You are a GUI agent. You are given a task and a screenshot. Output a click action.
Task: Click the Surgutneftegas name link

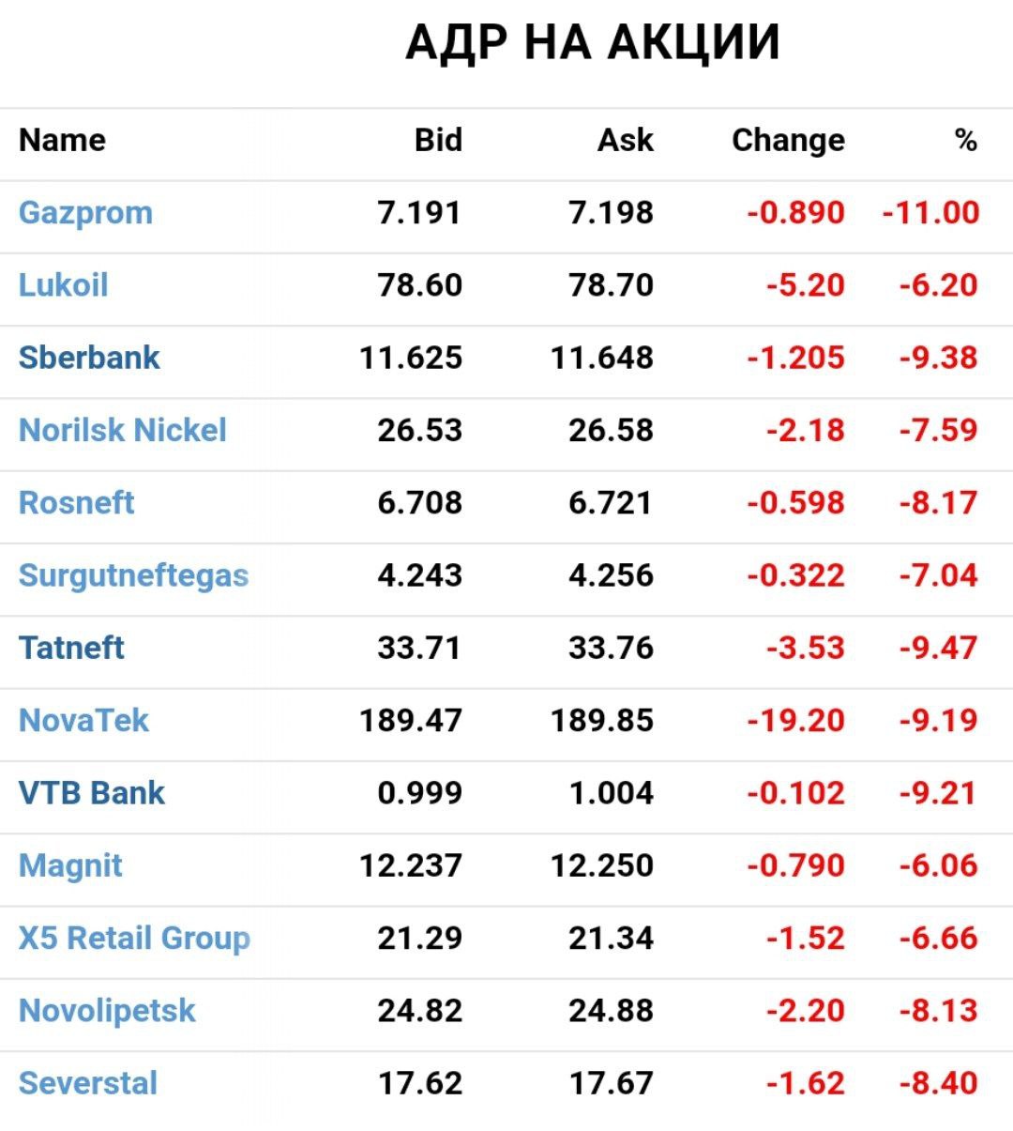133,575
